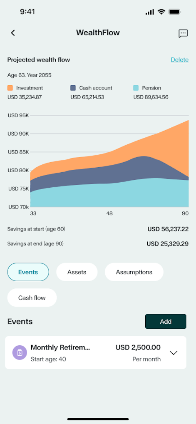Screen dimensions: 196x424
Task: Go back using the left chevron icon
Action: [x=13, y=33]
